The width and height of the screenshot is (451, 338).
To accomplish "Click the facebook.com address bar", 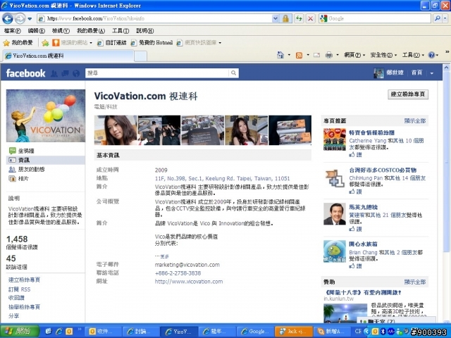I will (x=155, y=19).
